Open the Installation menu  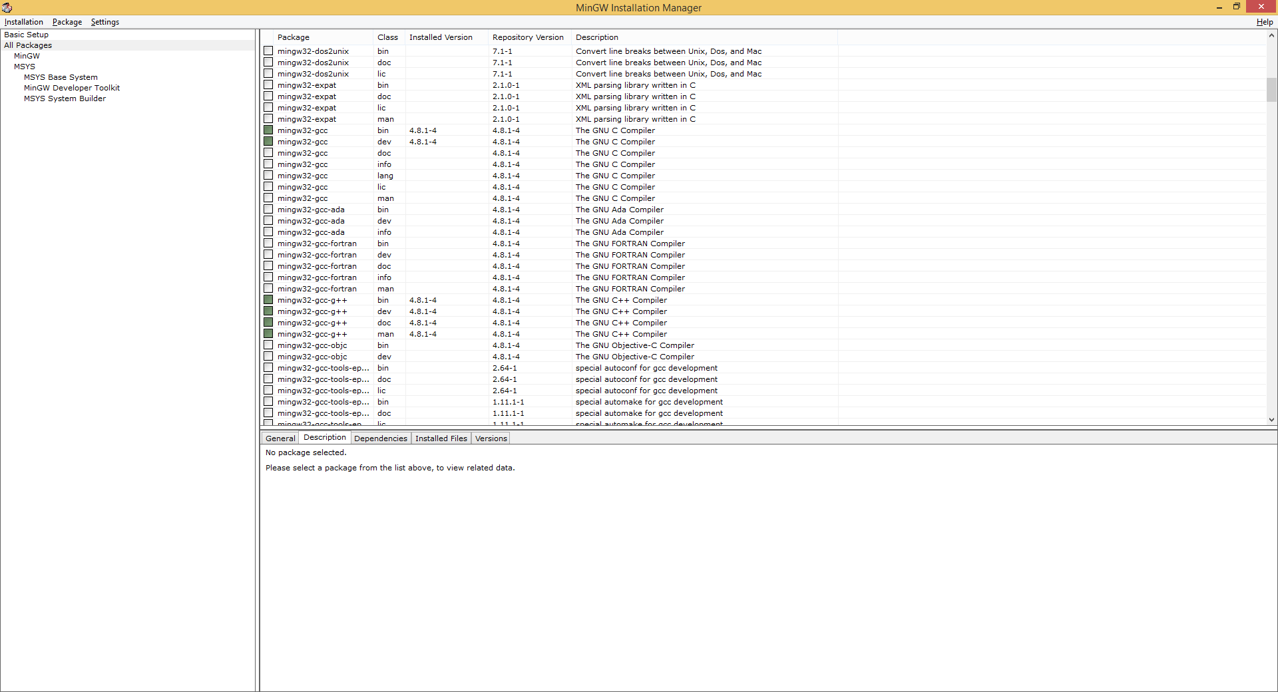[24, 22]
